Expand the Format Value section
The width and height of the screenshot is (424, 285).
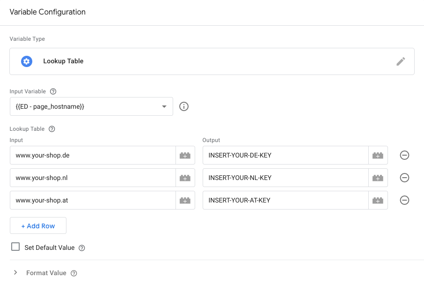(x=16, y=272)
